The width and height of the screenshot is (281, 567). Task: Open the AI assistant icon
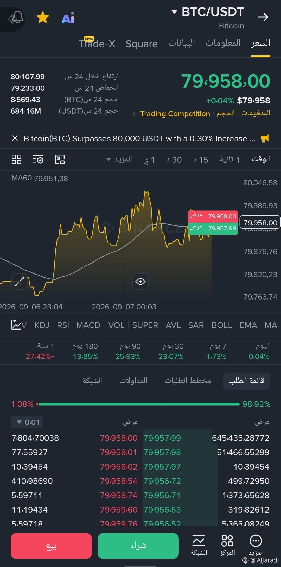click(x=68, y=18)
